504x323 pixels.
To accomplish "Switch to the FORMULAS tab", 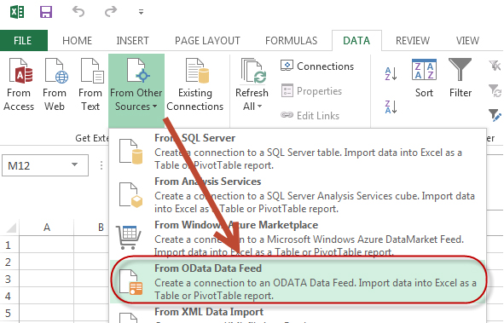I will pyautogui.click(x=291, y=40).
